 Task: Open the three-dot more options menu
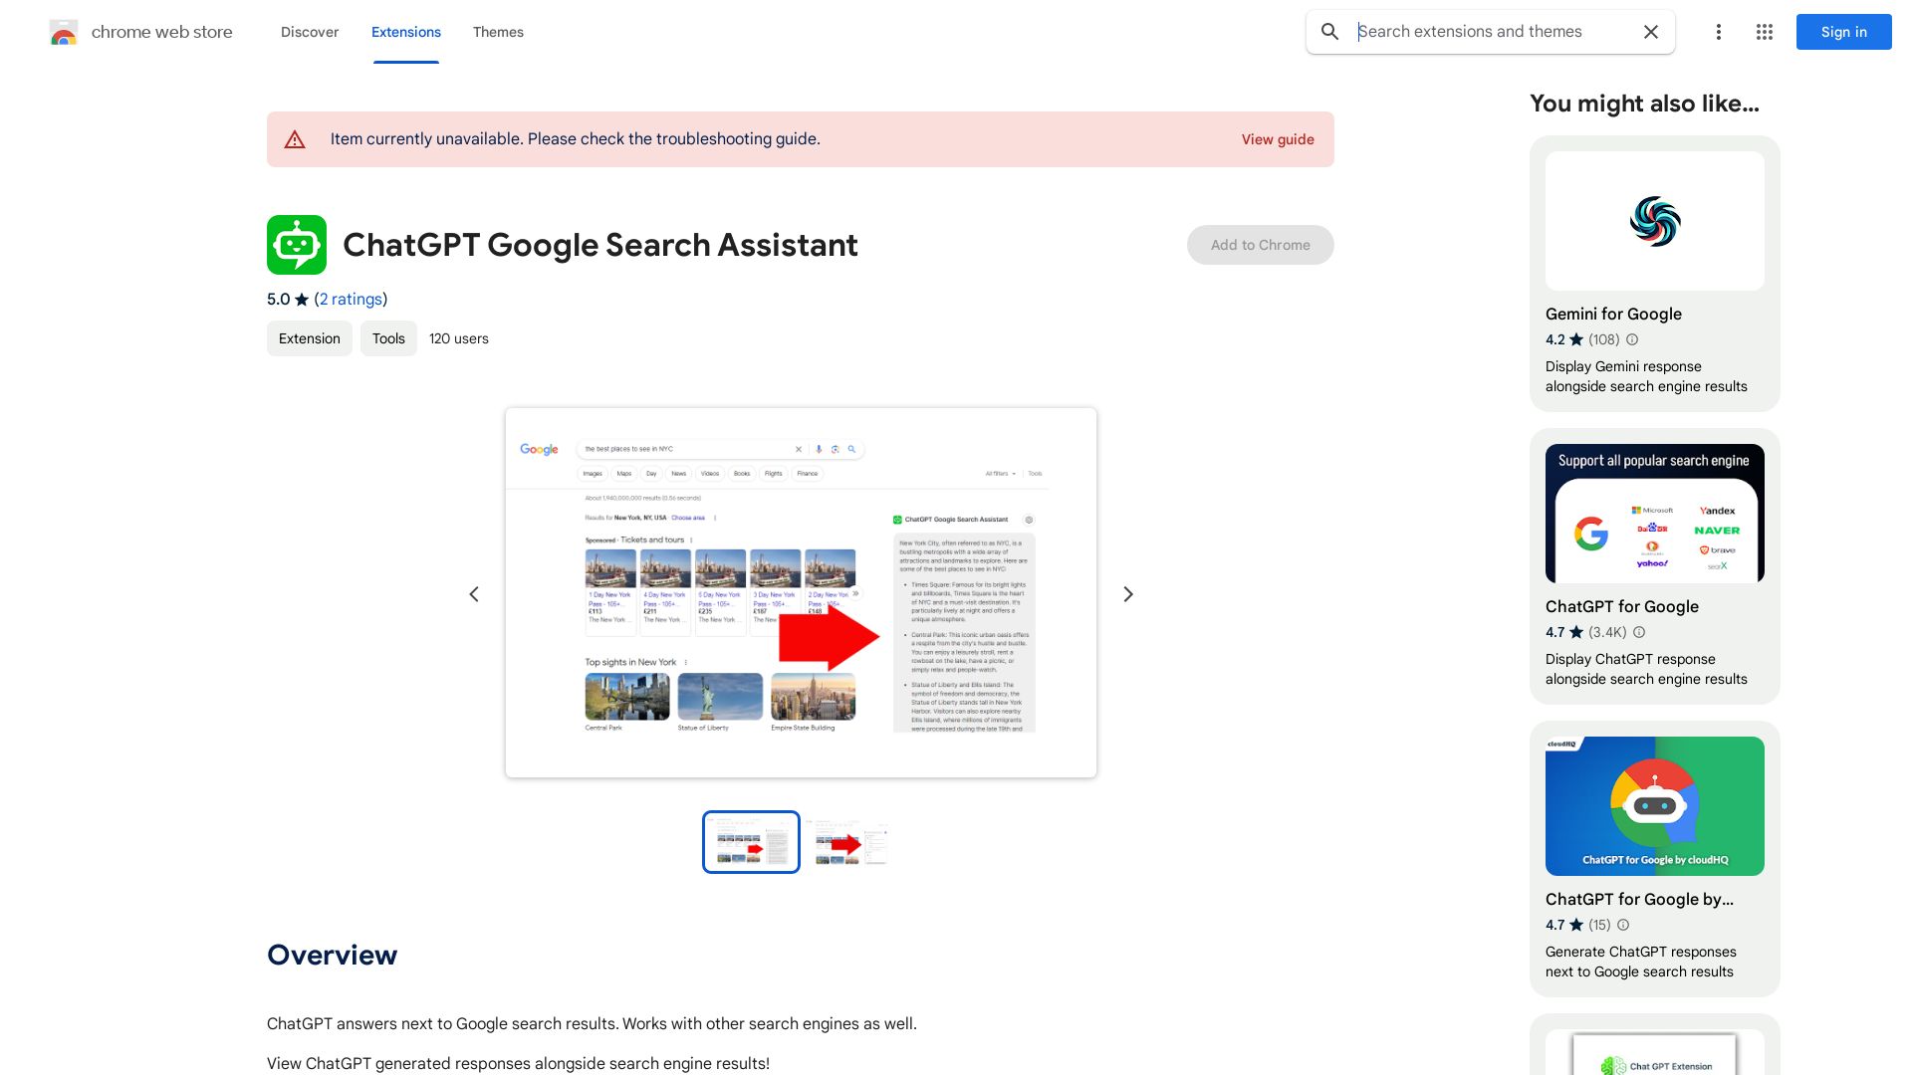click(1718, 32)
